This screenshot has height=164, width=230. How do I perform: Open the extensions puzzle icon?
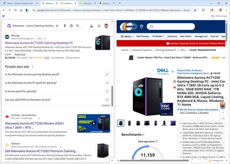[x=203, y=10]
